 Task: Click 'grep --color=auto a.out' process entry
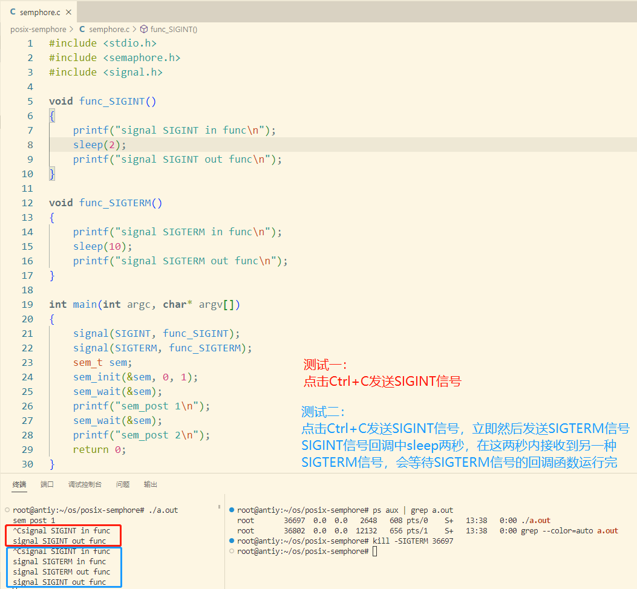tap(570, 530)
